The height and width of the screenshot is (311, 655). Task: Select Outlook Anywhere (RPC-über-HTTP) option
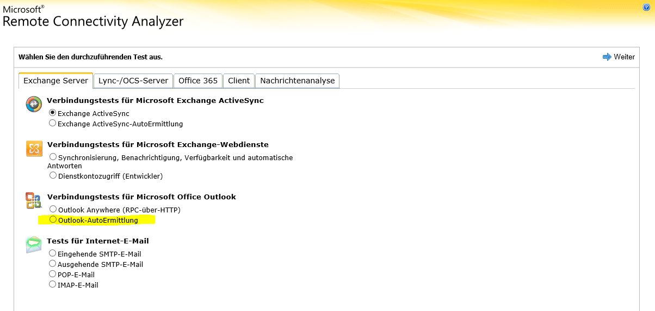53,209
